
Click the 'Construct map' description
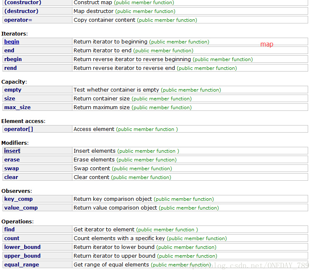[93, 3]
